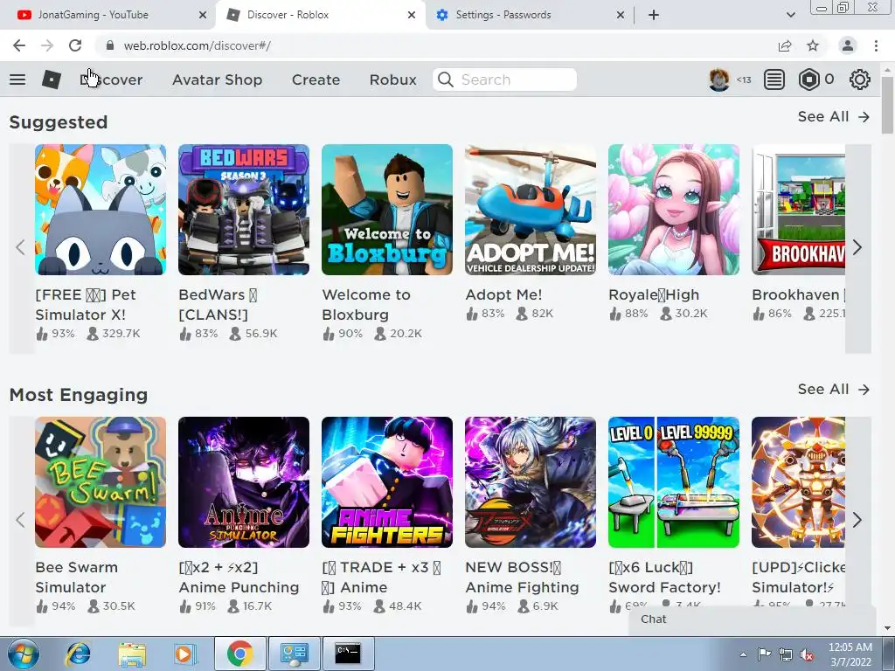This screenshot has width=895, height=671.
Task: Open the Anime Fighters thumbnail
Action: pos(387,482)
